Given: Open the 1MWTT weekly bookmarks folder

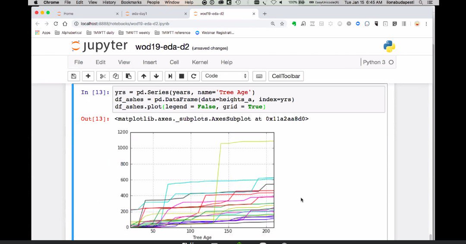Looking at the screenshot, I should point(134,33).
